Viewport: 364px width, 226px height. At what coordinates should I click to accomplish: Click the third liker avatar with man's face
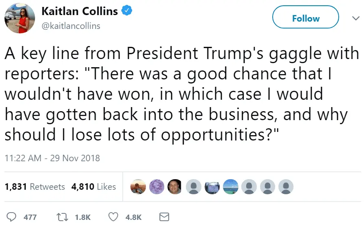tap(175, 187)
